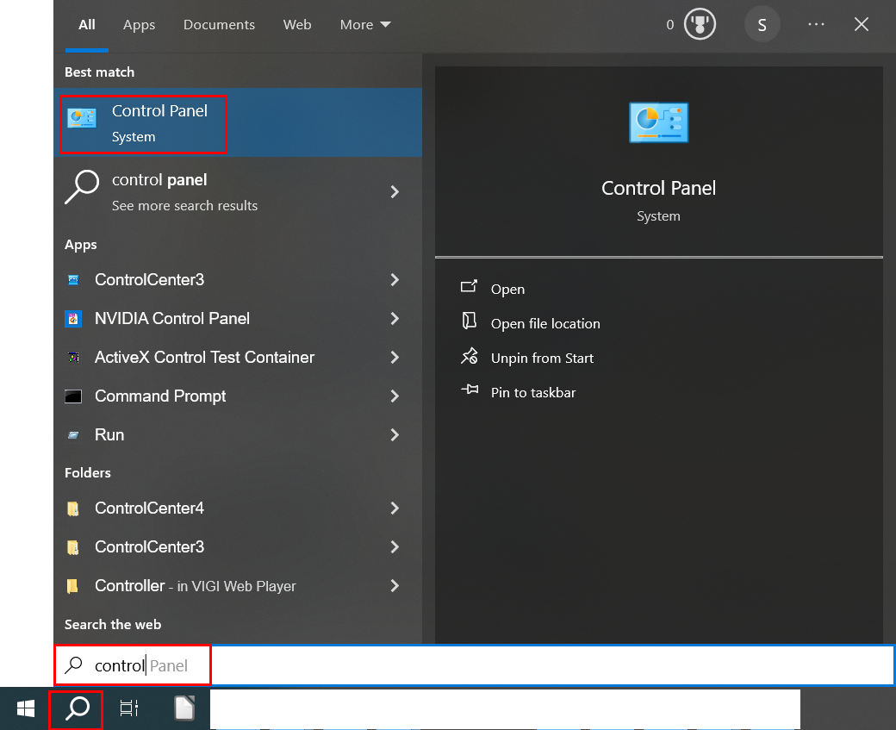The width and height of the screenshot is (896, 730).
Task: Click the Open action icon
Action: pyautogui.click(x=470, y=286)
